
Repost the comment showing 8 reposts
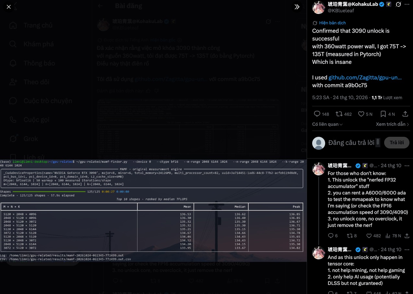click(351, 236)
